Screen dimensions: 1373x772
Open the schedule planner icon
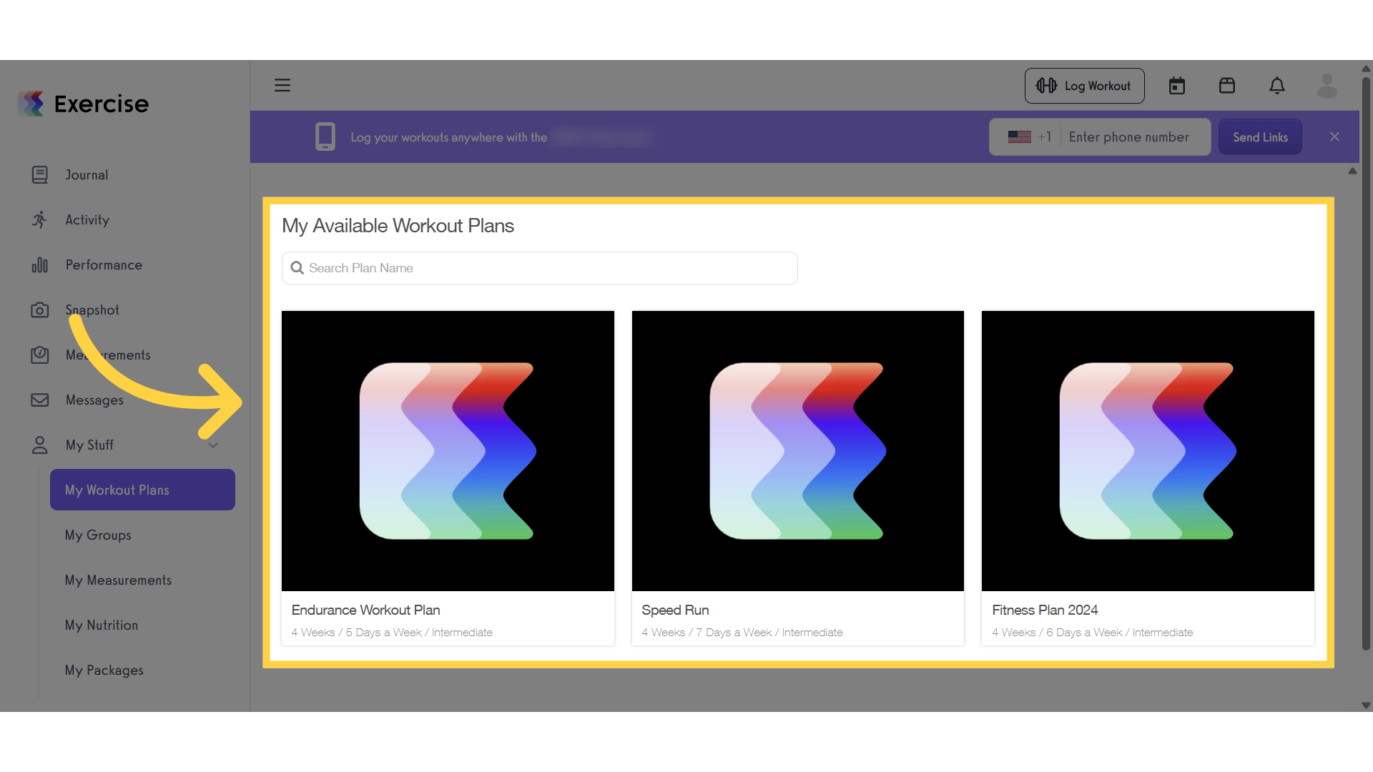[1227, 86]
